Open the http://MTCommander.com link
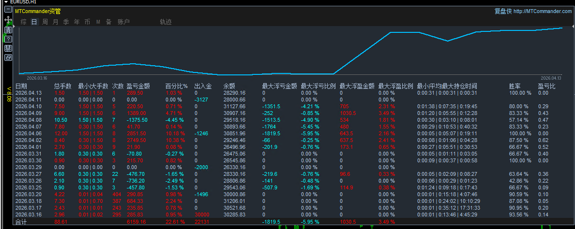Image resolution: width=575 pixels, height=229 pixels. [x=542, y=11]
